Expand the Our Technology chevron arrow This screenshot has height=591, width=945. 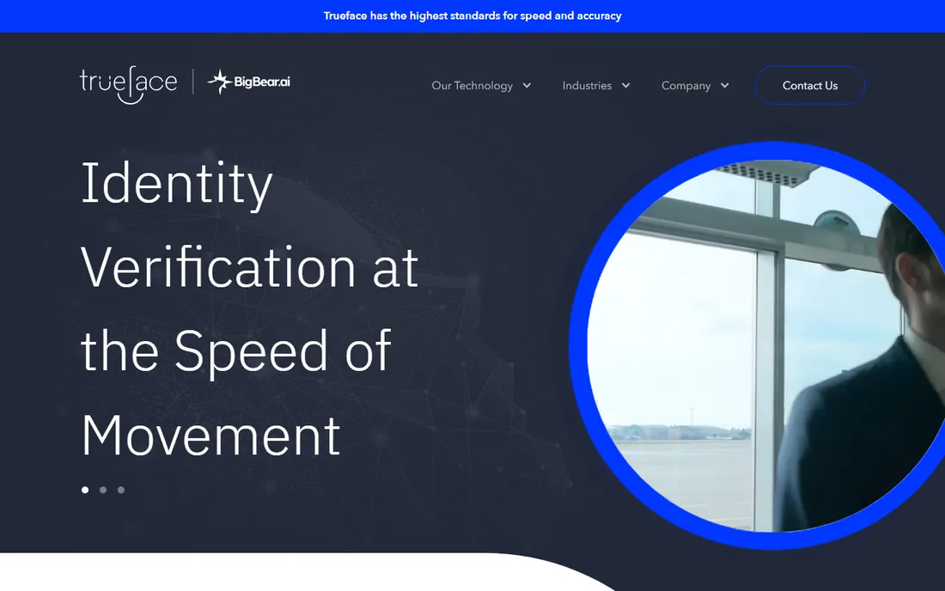click(x=527, y=86)
